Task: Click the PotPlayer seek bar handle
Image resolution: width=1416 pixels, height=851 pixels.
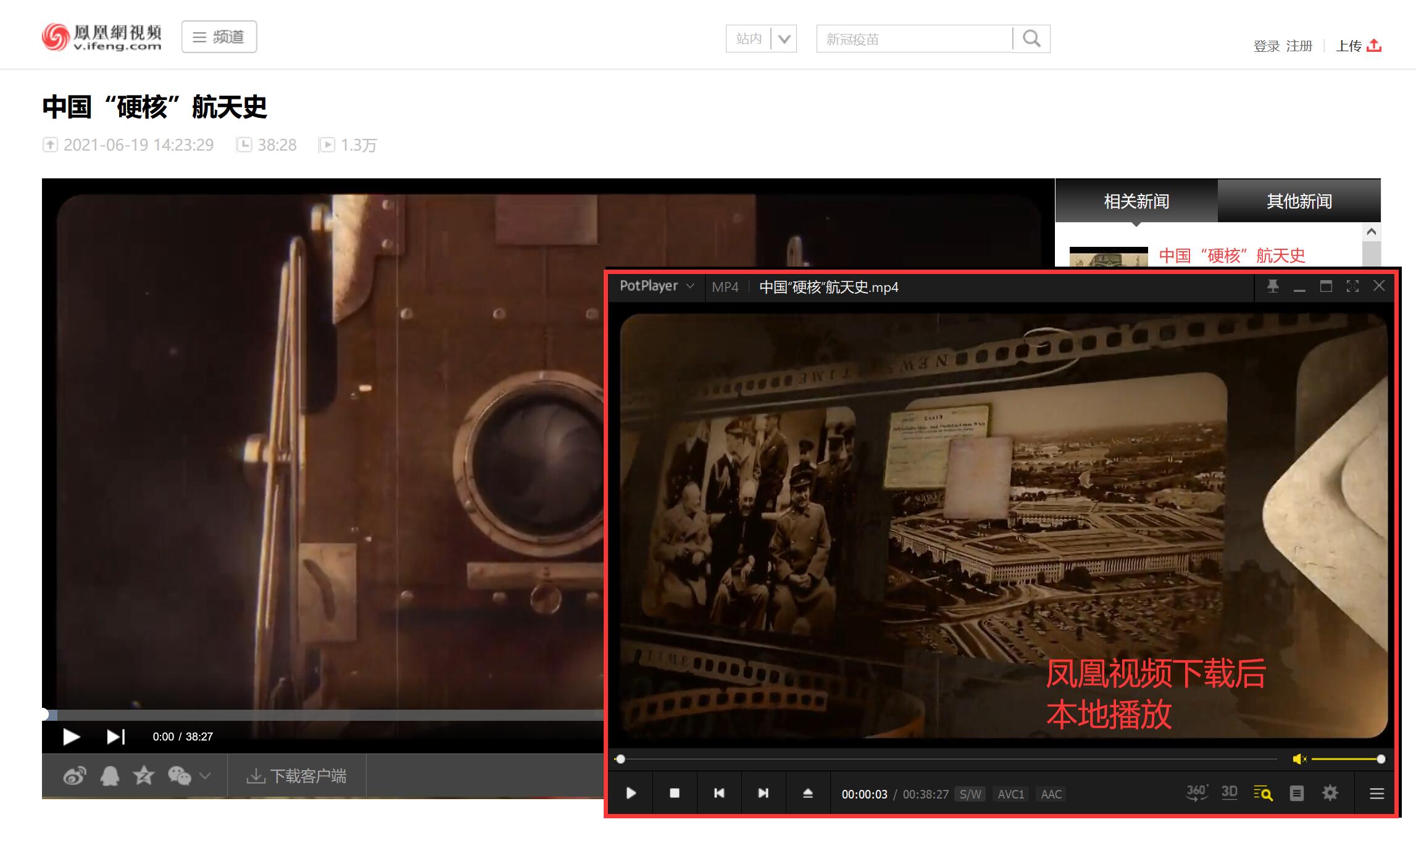Action: [620, 759]
